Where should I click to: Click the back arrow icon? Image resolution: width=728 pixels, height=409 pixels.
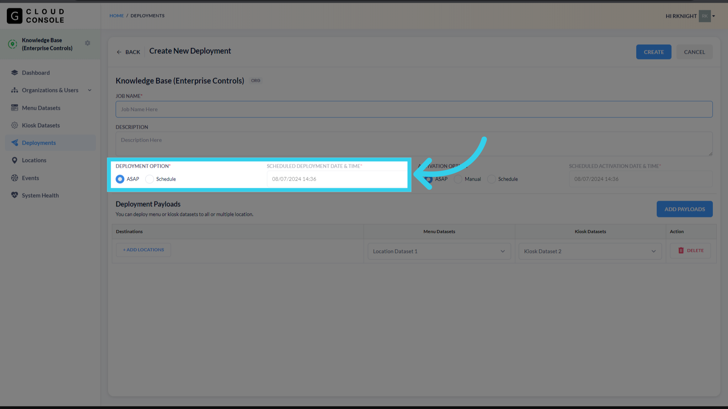(119, 52)
